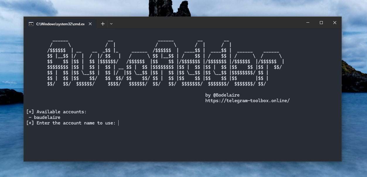This screenshot has width=367, height=177.
Task: Click the @Bodelaire author handle
Action: (226, 95)
